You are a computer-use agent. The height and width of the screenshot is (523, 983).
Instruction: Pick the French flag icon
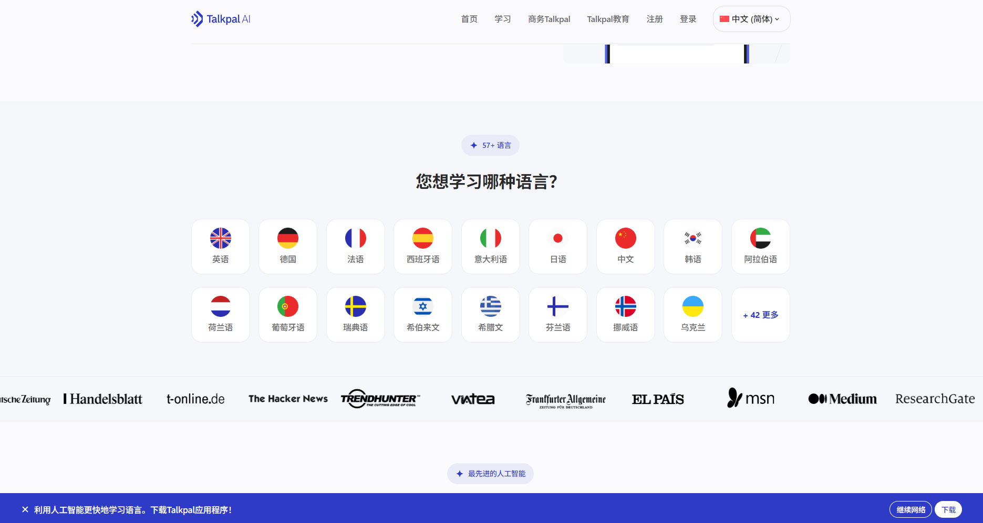[356, 238]
